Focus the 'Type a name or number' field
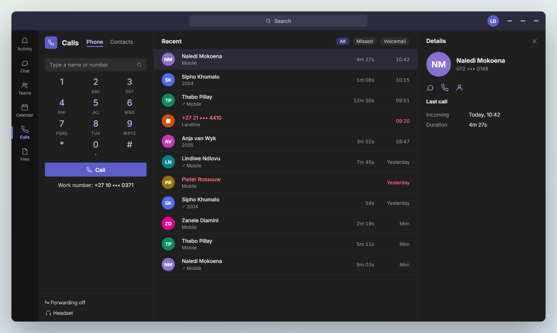Screen dimensions: 557x333 point(96,65)
